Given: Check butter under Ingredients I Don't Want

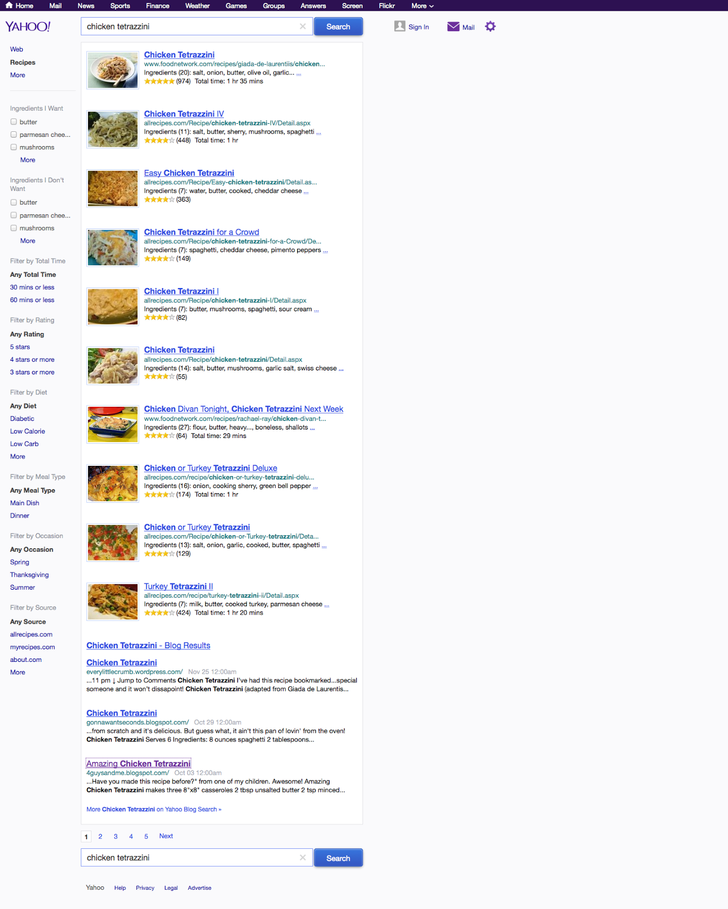Looking at the screenshot, I should point(14,202).
